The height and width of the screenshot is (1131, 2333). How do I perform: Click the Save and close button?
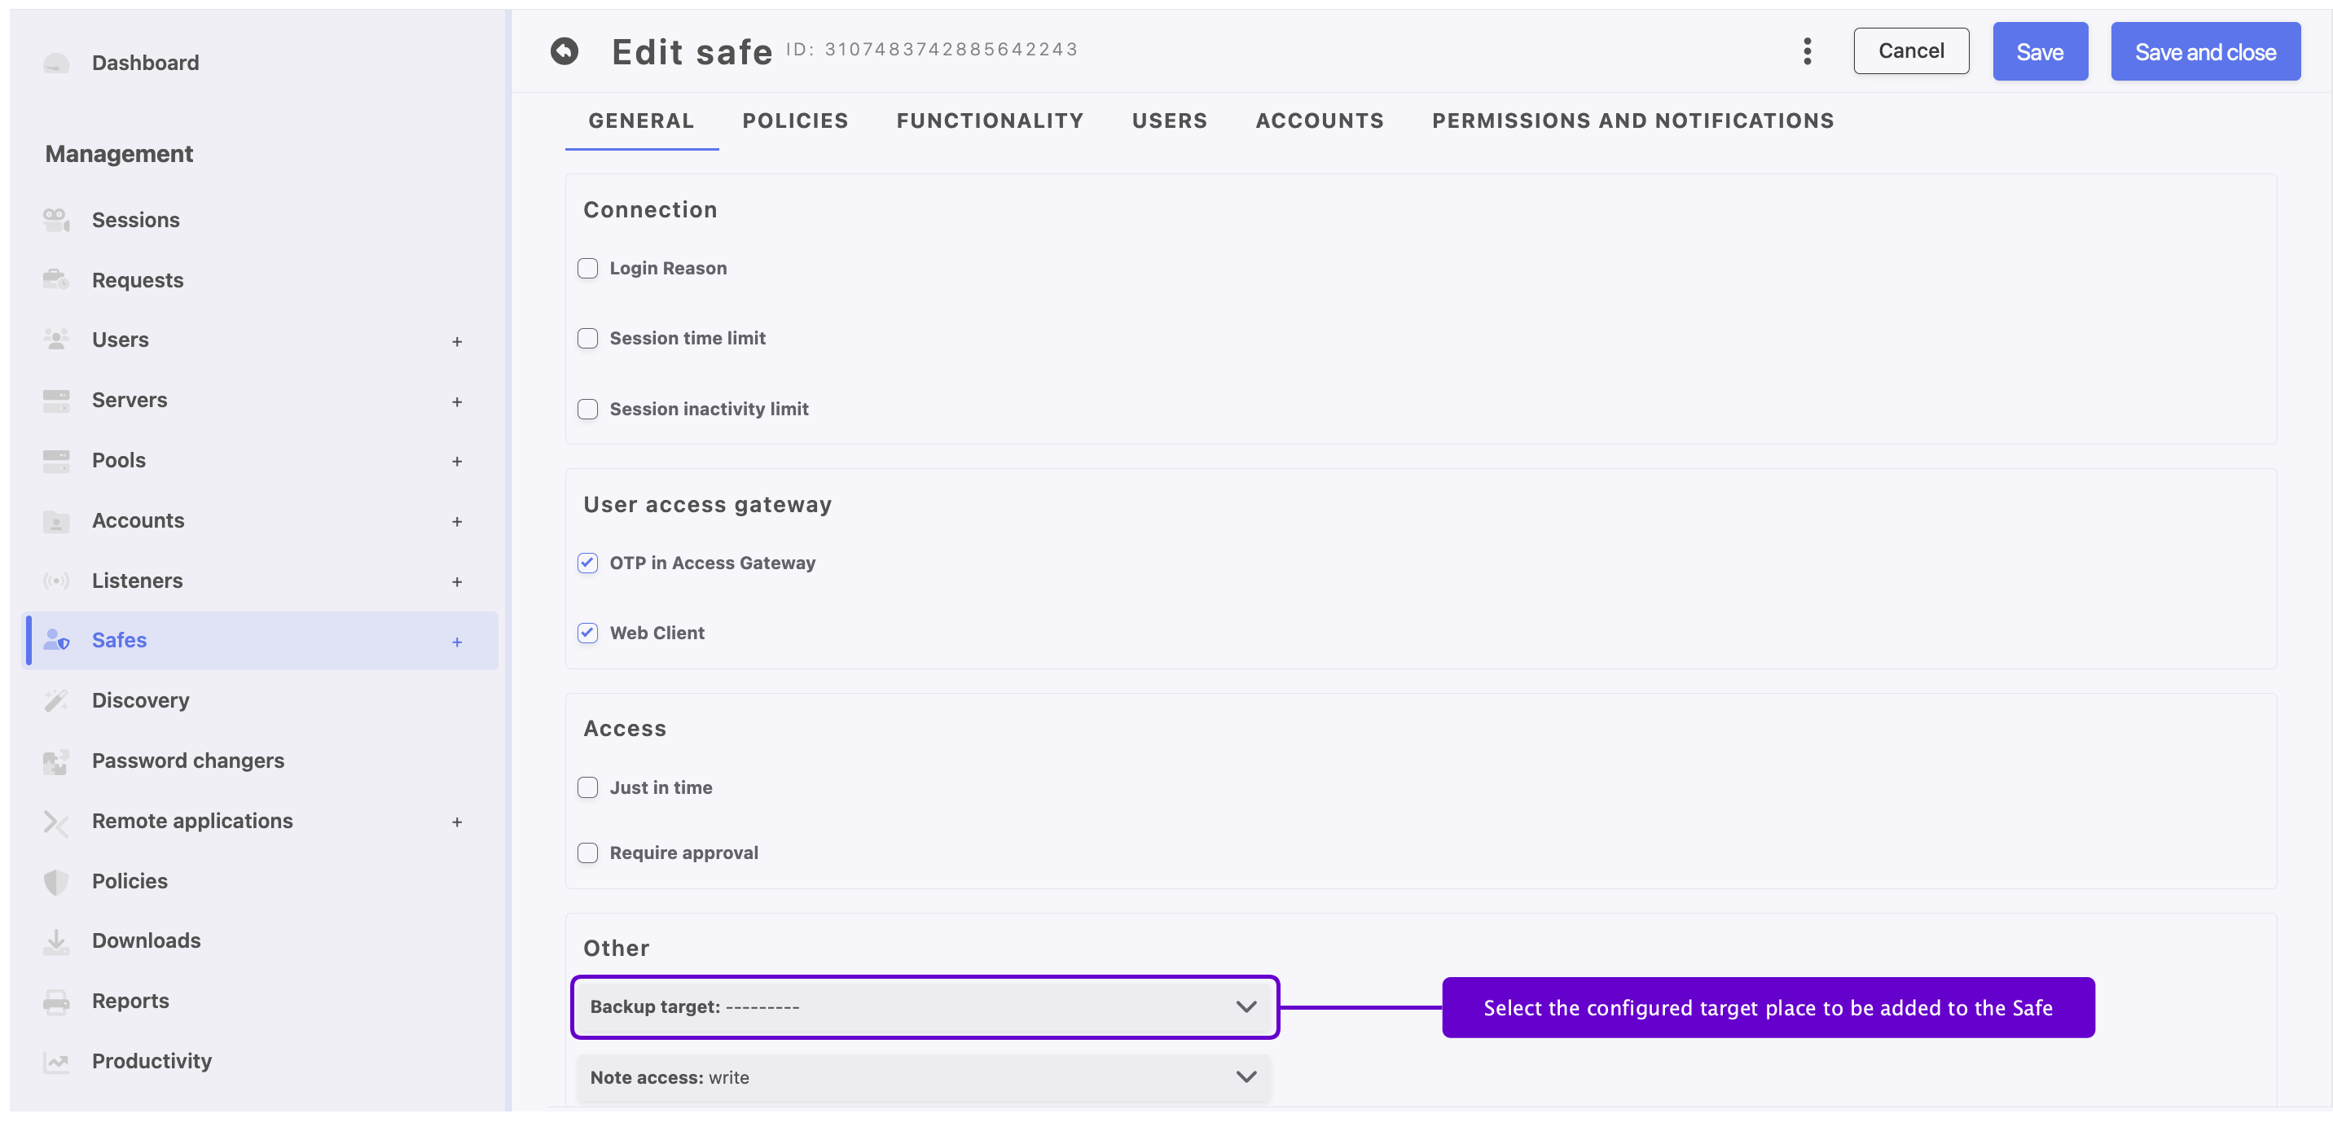[x=2205, y=51]
